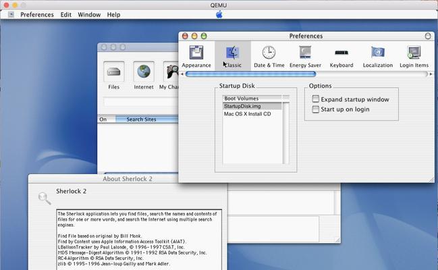This screenshot has height=270, width=438.
Task: Open the Preferences menu
Action: 37,15
